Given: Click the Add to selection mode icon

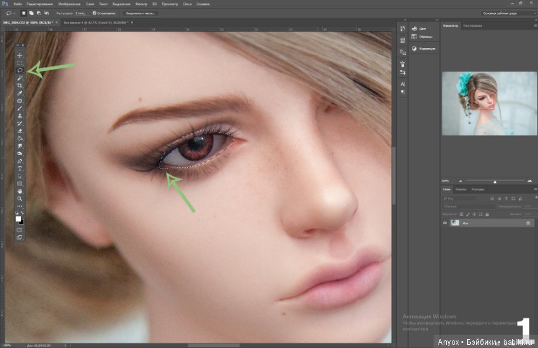Looking at the screenshot, I should click(x=31, y=13).
